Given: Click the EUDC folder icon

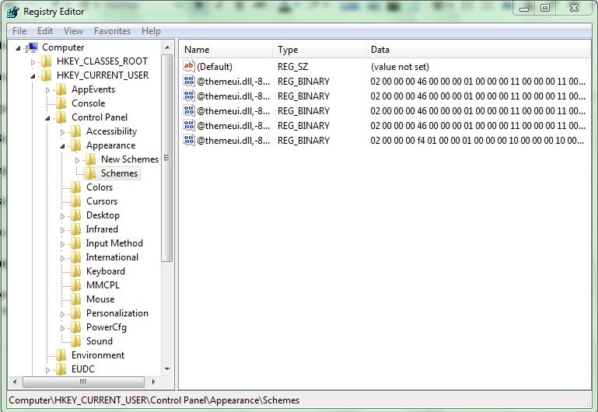Looking at the screenshot, I should point(61,369).
